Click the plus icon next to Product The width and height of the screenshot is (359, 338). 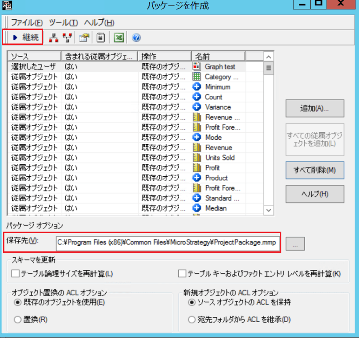pyautogui.click(x=197, y=178)
